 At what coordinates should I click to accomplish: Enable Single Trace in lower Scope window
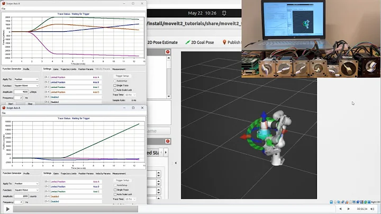(115, 190)
